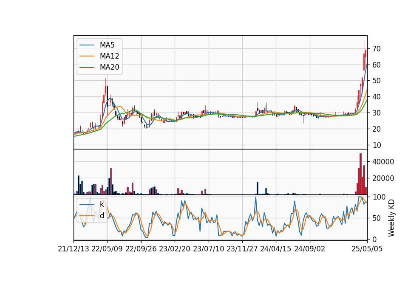Click the green MA20 legend line
This screenshot has height=293, width=408.
[x=87, y=68]
